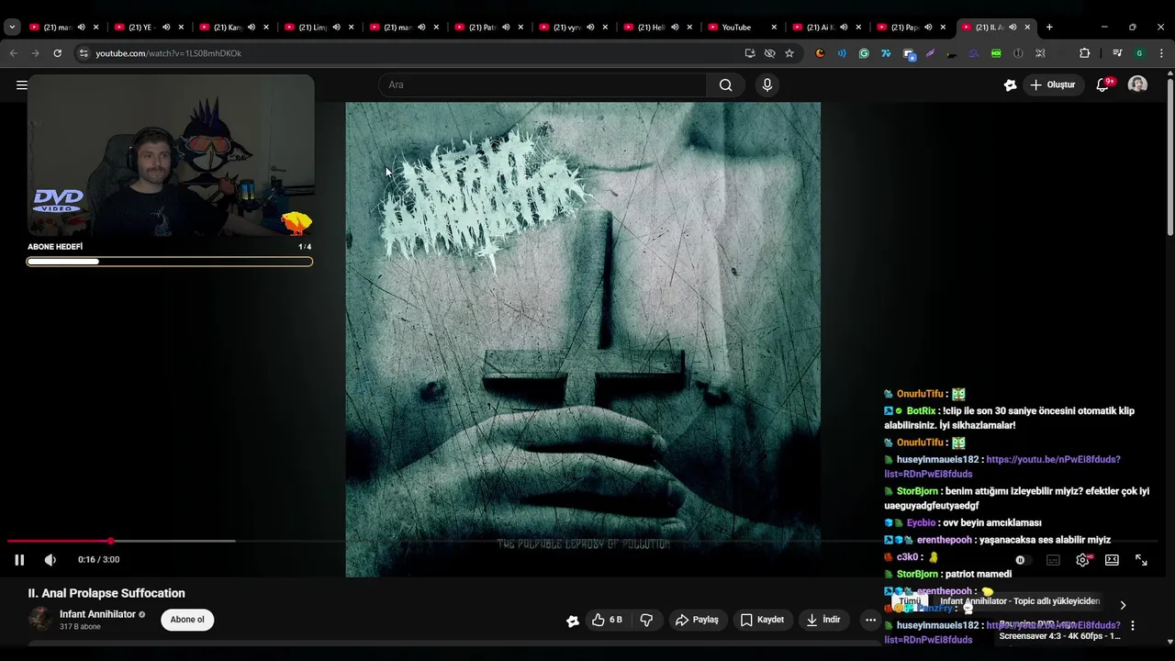1175x661 pixels.
Task: Click the crossed-out eye icon in address bar
Action: [x=769, y=53]
